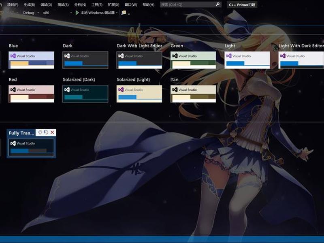This screenshot has width=324, height=243.
Task: Open the toolbar overflow options arrow
Action: [x=129, y=14]
